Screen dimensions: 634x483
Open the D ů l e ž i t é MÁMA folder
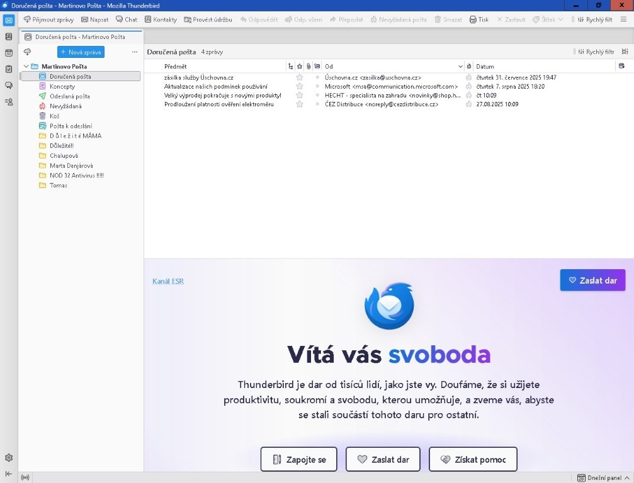[x=81, y=136]
